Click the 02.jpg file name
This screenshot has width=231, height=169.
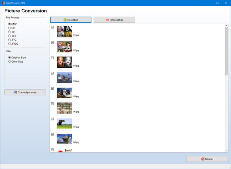[76, 50]
